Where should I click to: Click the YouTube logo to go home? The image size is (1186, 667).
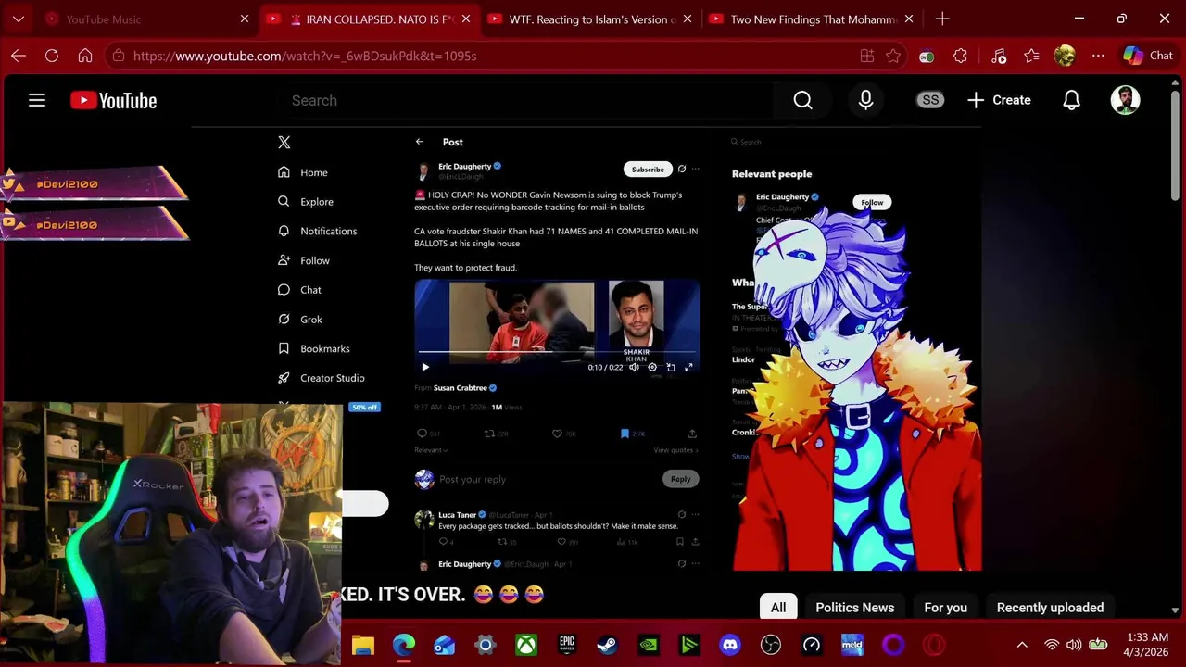pyautogui.click(x=114, y=100)
